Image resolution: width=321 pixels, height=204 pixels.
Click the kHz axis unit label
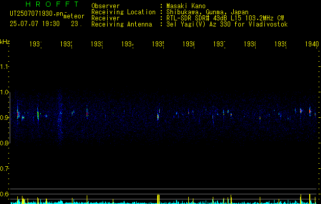(5, 42)
